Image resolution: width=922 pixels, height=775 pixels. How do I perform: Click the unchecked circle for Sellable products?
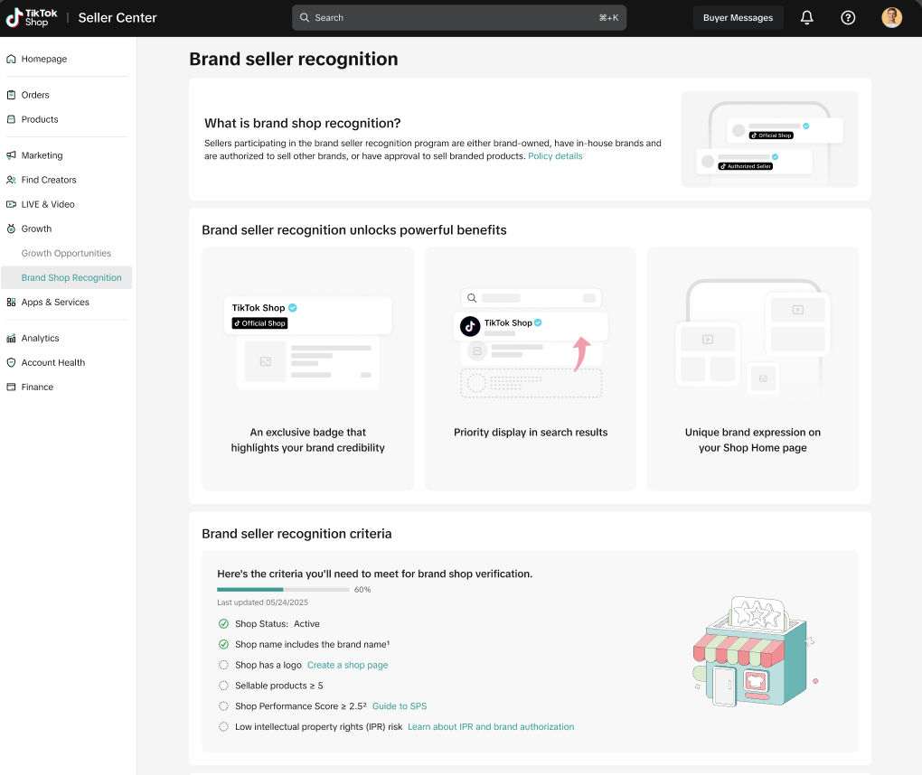pos(223,686)
